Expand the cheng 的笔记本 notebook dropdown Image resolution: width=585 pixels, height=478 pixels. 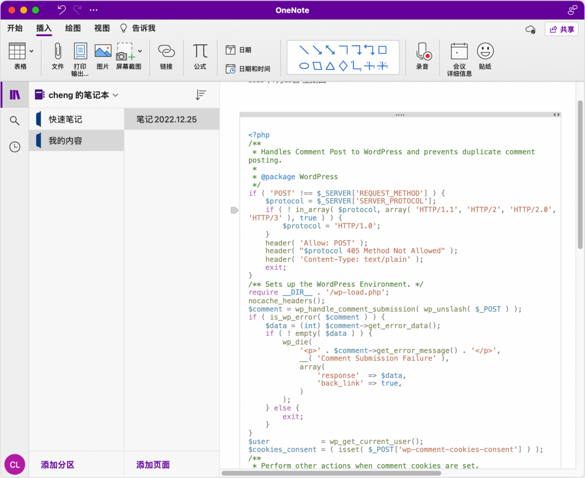point(115,95)
